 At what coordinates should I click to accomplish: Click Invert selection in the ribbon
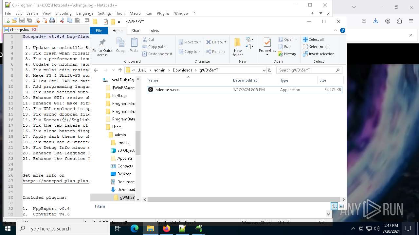319,54
